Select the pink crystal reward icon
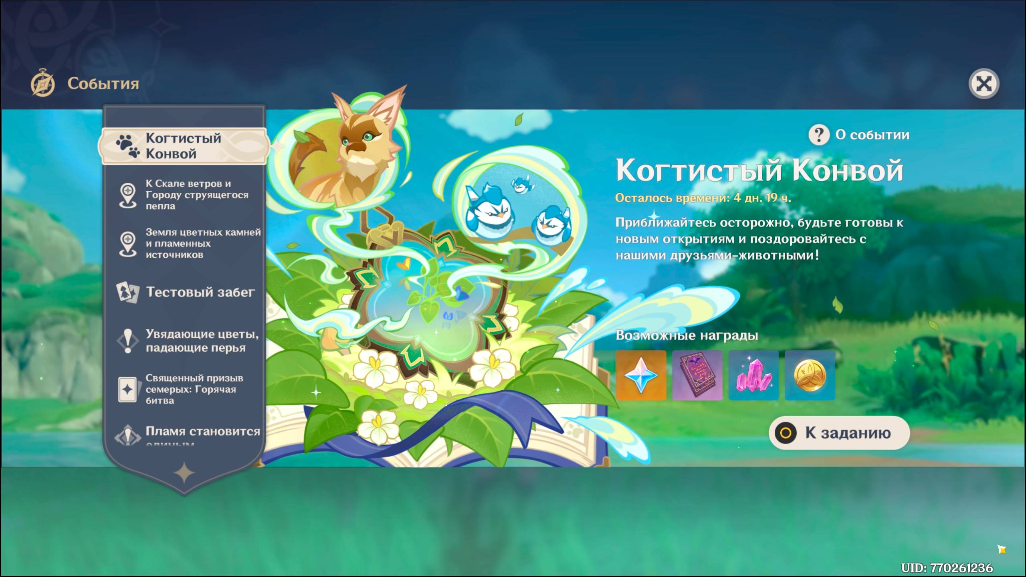This screenshot has width=1026, height=577. (x=753, y=375)
